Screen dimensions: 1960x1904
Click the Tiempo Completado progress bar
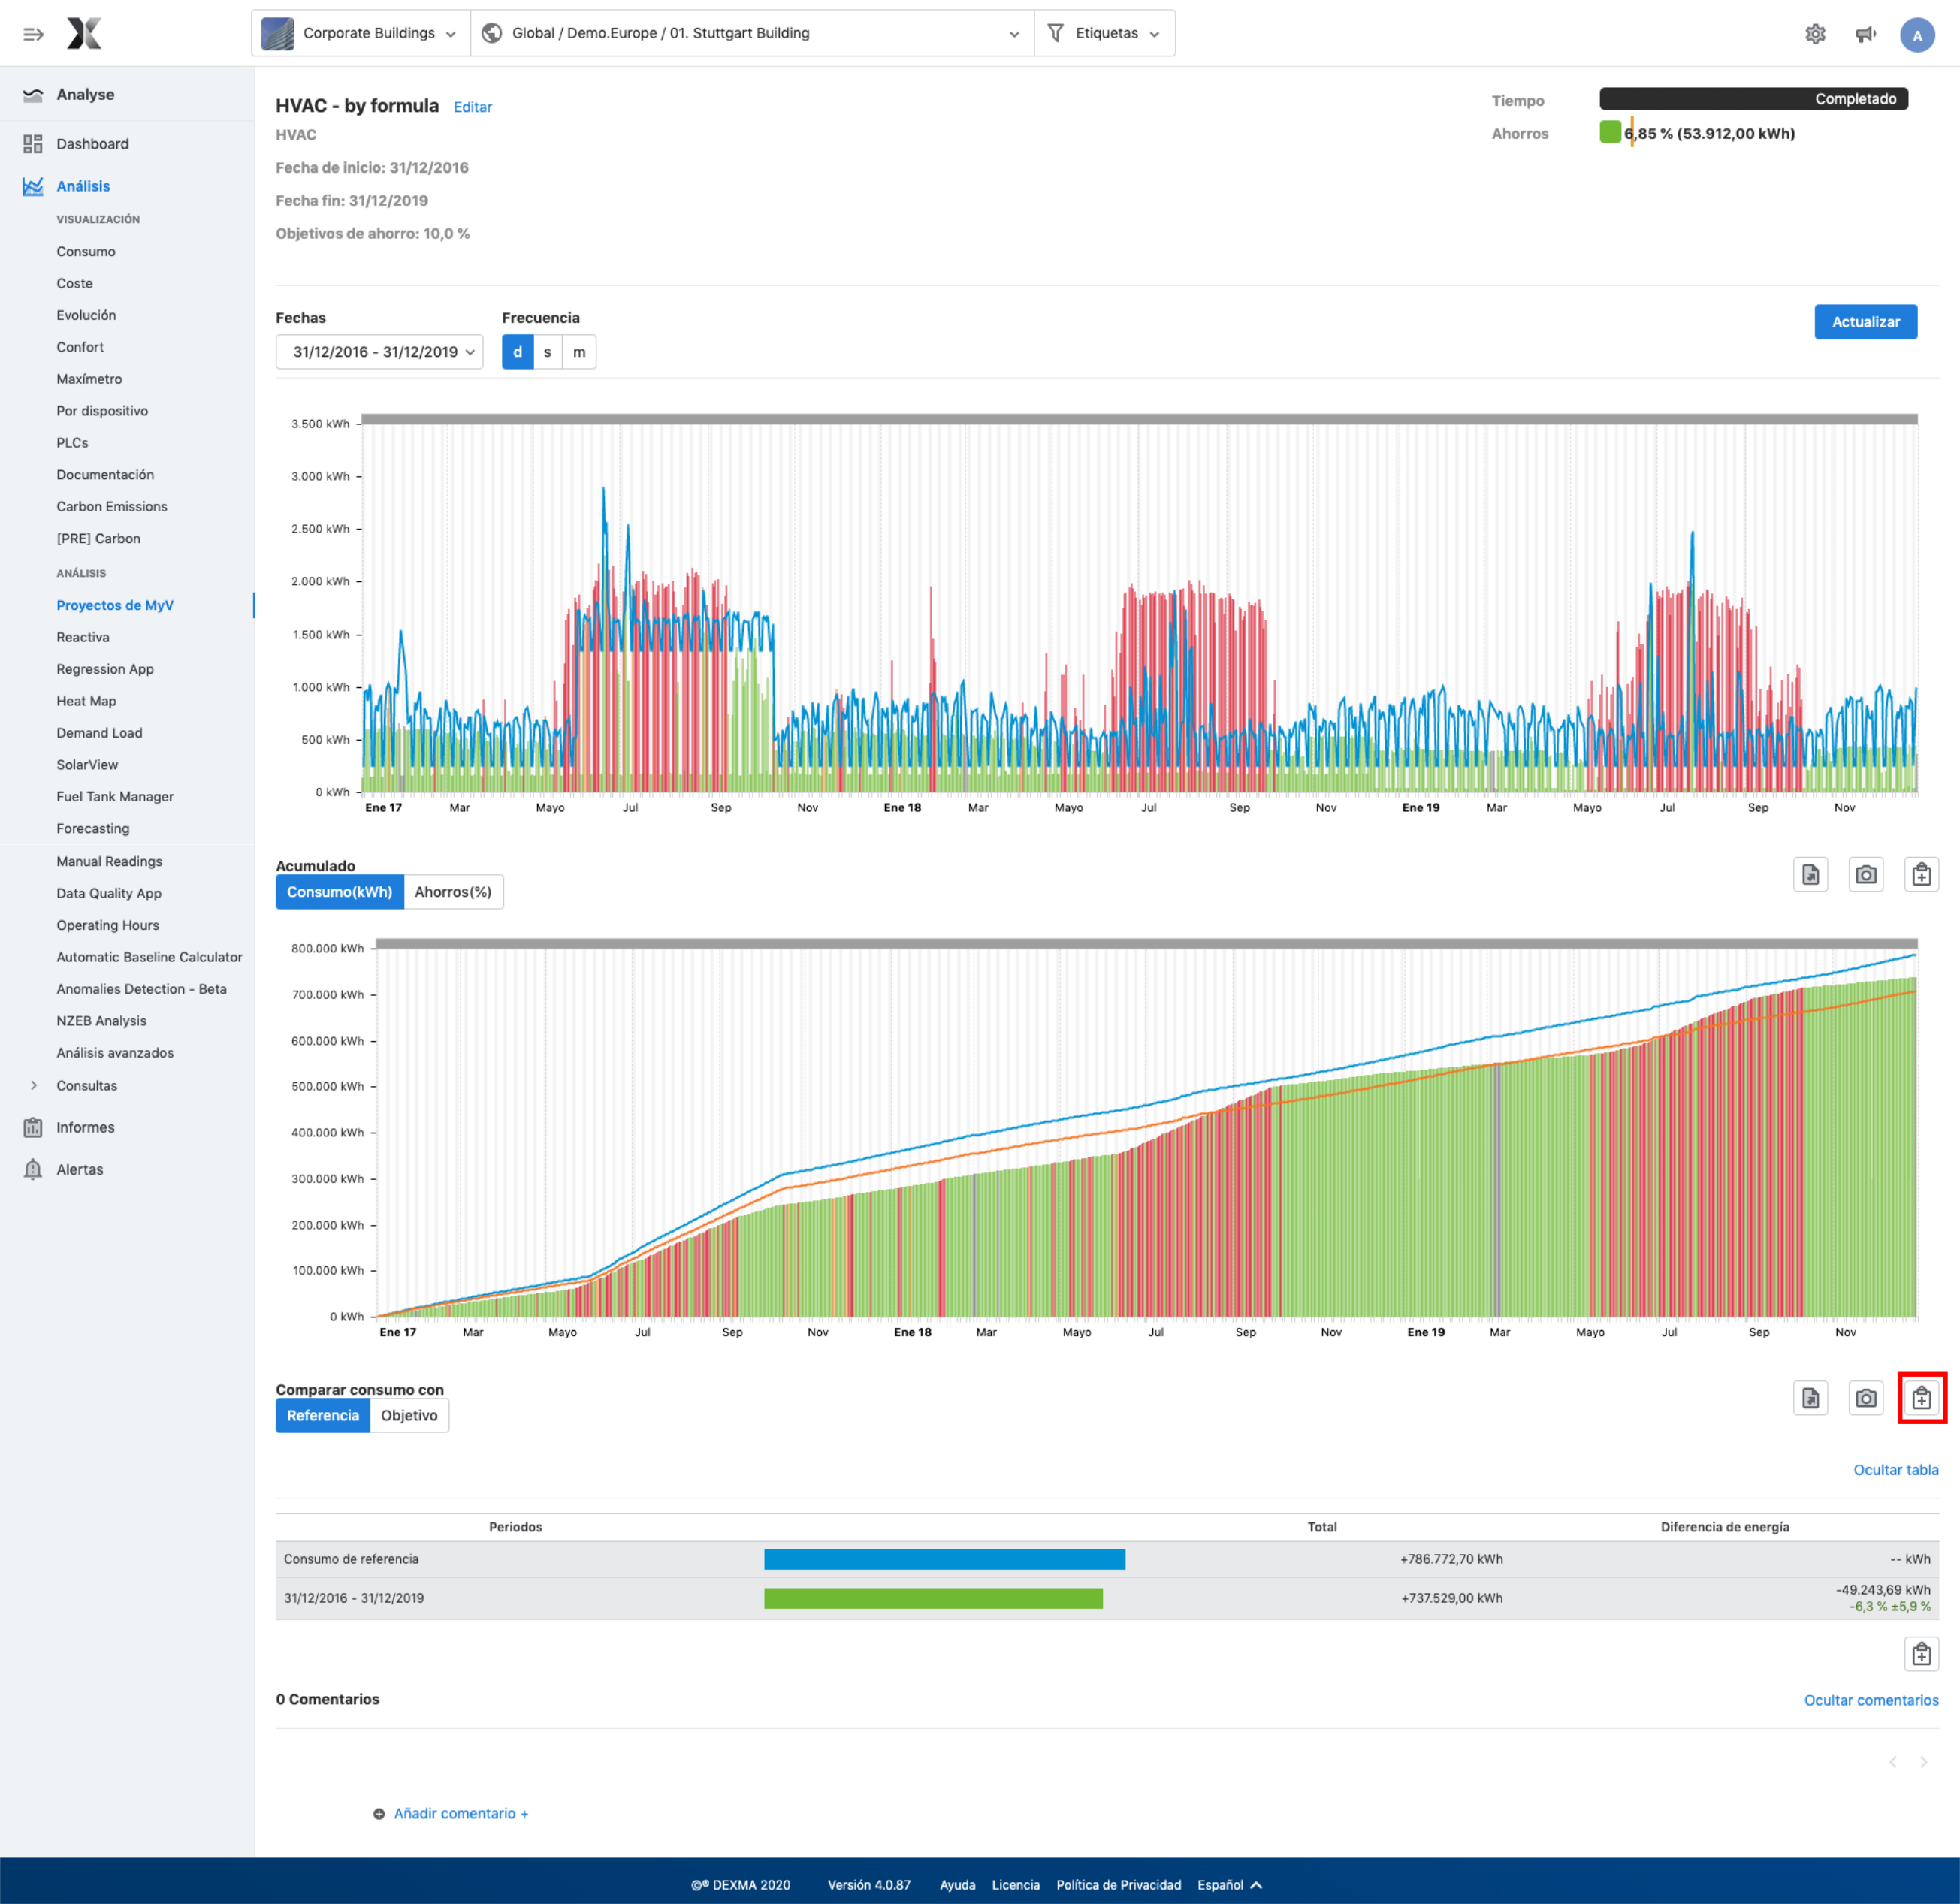pyautogui.click(x=1753, y=99)
